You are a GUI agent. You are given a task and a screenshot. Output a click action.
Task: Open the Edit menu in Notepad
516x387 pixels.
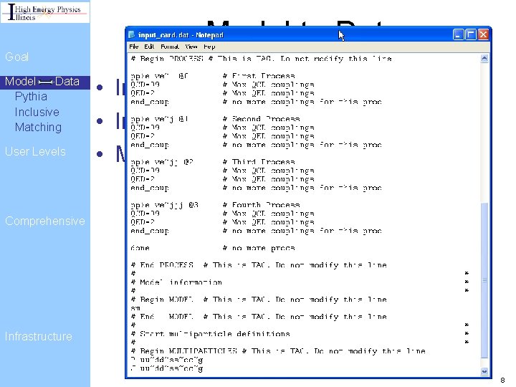click(149, 47)
